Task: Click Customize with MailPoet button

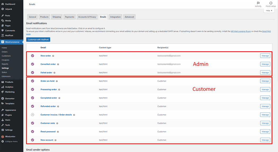Action: (x=38, y=40)
